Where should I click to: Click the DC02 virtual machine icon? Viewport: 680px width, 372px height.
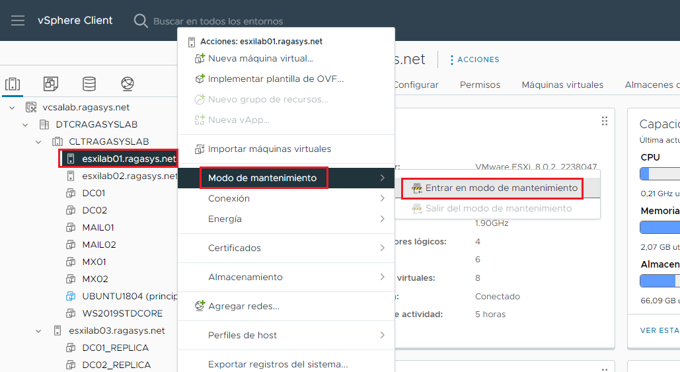(x=70, y=210)
